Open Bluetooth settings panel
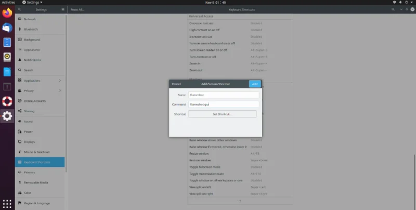The width and height of the screenshot is (416, 210). [40, 29]
